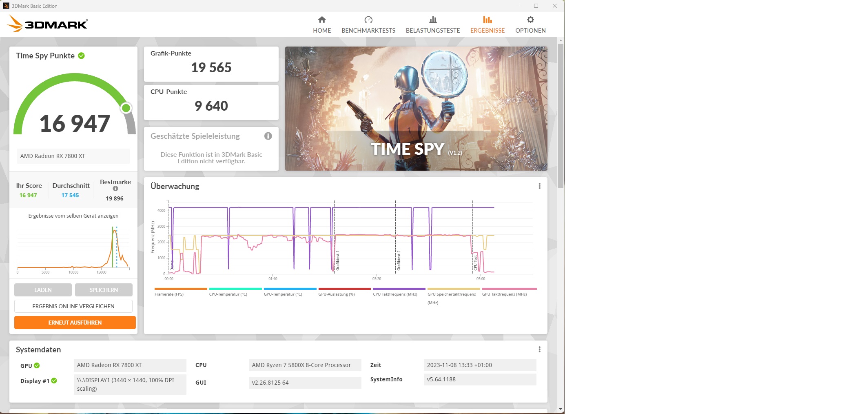The height and width of the screenshot is (414, 842).
Task: Click the Ihr Score value 16 947
Action: pyautogui.click(x=28, y=195)
